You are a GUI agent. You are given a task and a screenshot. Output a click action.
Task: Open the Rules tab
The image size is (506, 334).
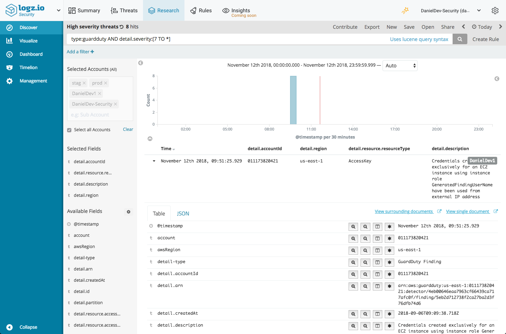tap(201, 11)
